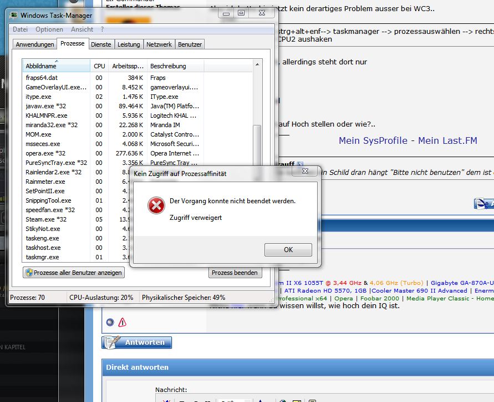
Task: Minimize the Windows Task-Manager window
Action: [x=226, y=13]
